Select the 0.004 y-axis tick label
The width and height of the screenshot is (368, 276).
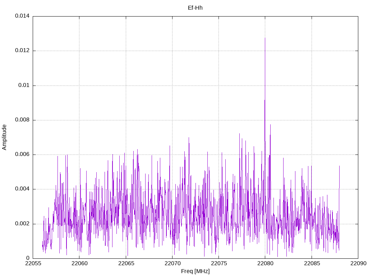22,189
